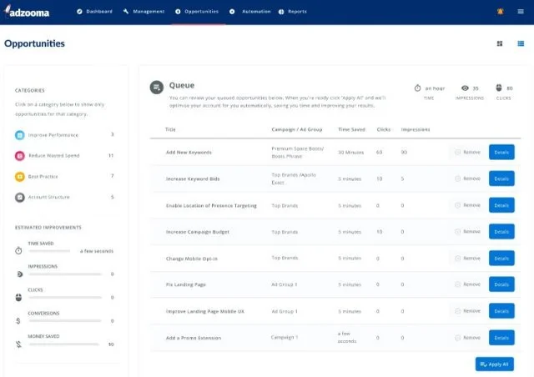Click the Impressions eye icon in sidebar

[20, 274]
